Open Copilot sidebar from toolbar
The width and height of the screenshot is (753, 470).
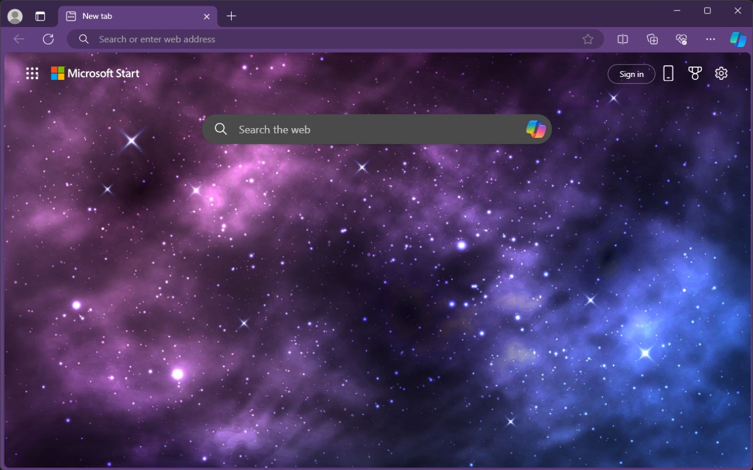[x=738, y=39]
